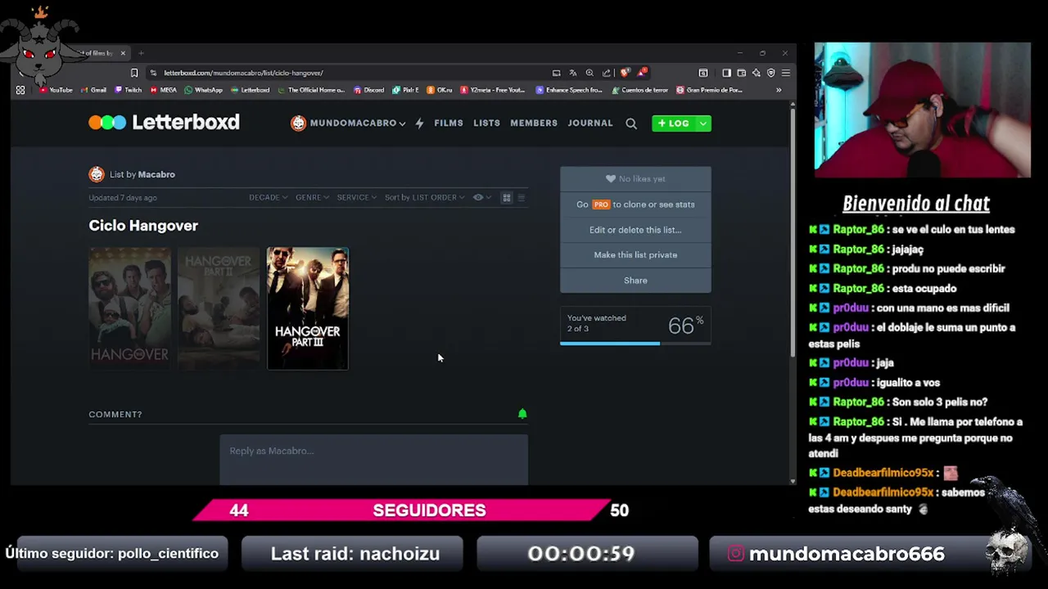The image size is (1048, 589).
Task: Open the Sort by LIST ORDER dropdown
Action: point(425,197)
